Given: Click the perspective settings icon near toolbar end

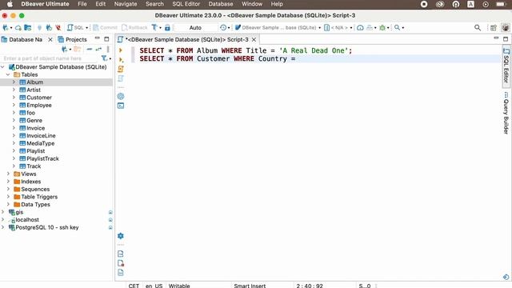Looking at the screenshot, I should click(494, 28).
